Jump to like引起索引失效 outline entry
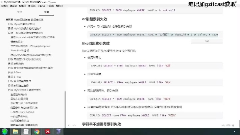This screenshot has width=240, height=135. (20, 121)
